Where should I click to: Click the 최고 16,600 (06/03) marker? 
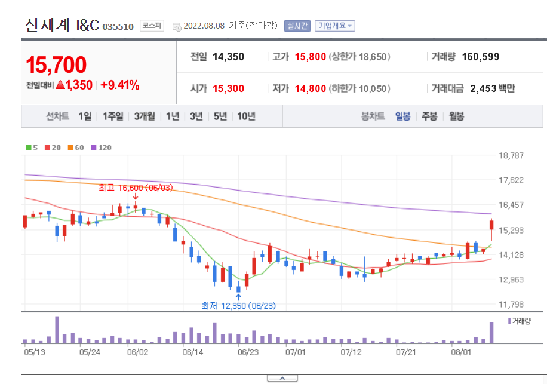[136, 188]
